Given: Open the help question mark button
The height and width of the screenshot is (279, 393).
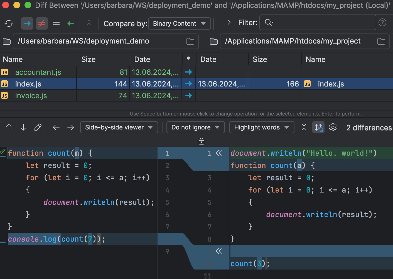Looking at the screenshot, I should 382,23.
